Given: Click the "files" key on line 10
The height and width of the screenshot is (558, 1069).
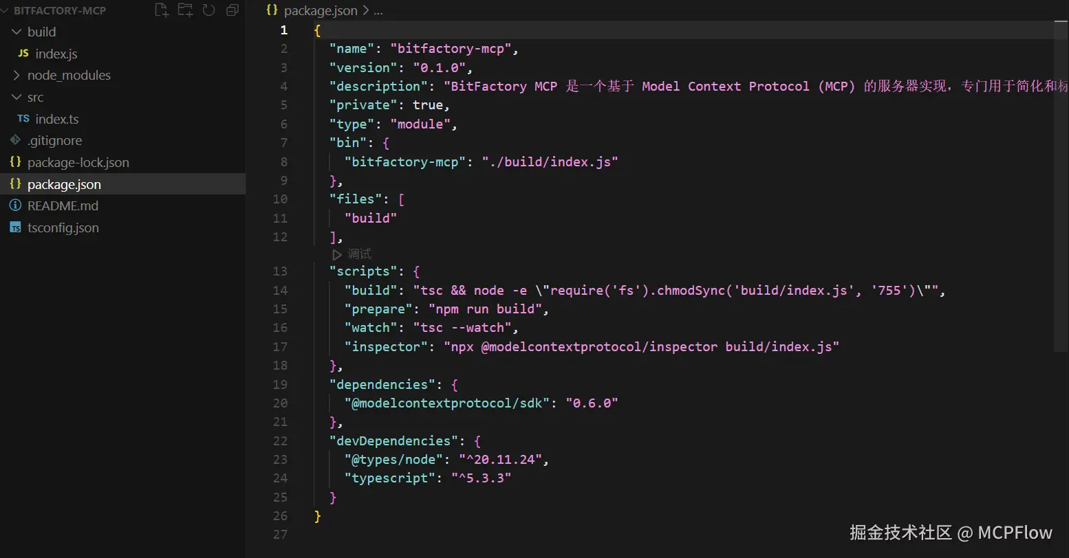Looking at the screenshot, I should [356, 199].
